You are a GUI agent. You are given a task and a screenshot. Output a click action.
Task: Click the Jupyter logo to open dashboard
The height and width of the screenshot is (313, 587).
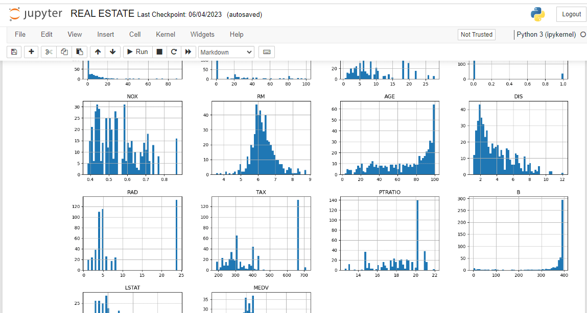pos(36,14)
